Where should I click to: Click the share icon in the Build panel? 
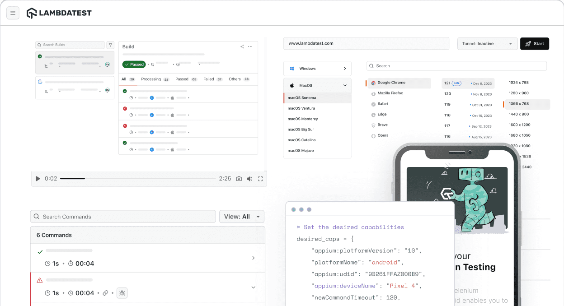(242, 46)
